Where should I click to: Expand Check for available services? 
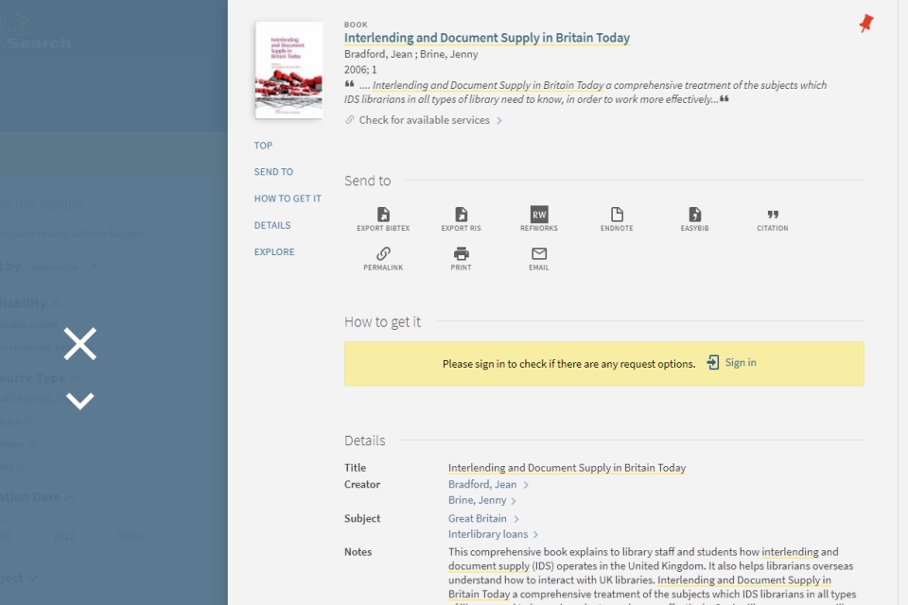pos(424,120)
